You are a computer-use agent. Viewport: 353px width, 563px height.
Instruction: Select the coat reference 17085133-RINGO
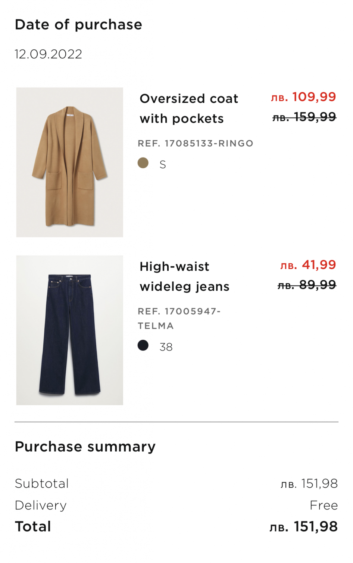coord(196,143)
